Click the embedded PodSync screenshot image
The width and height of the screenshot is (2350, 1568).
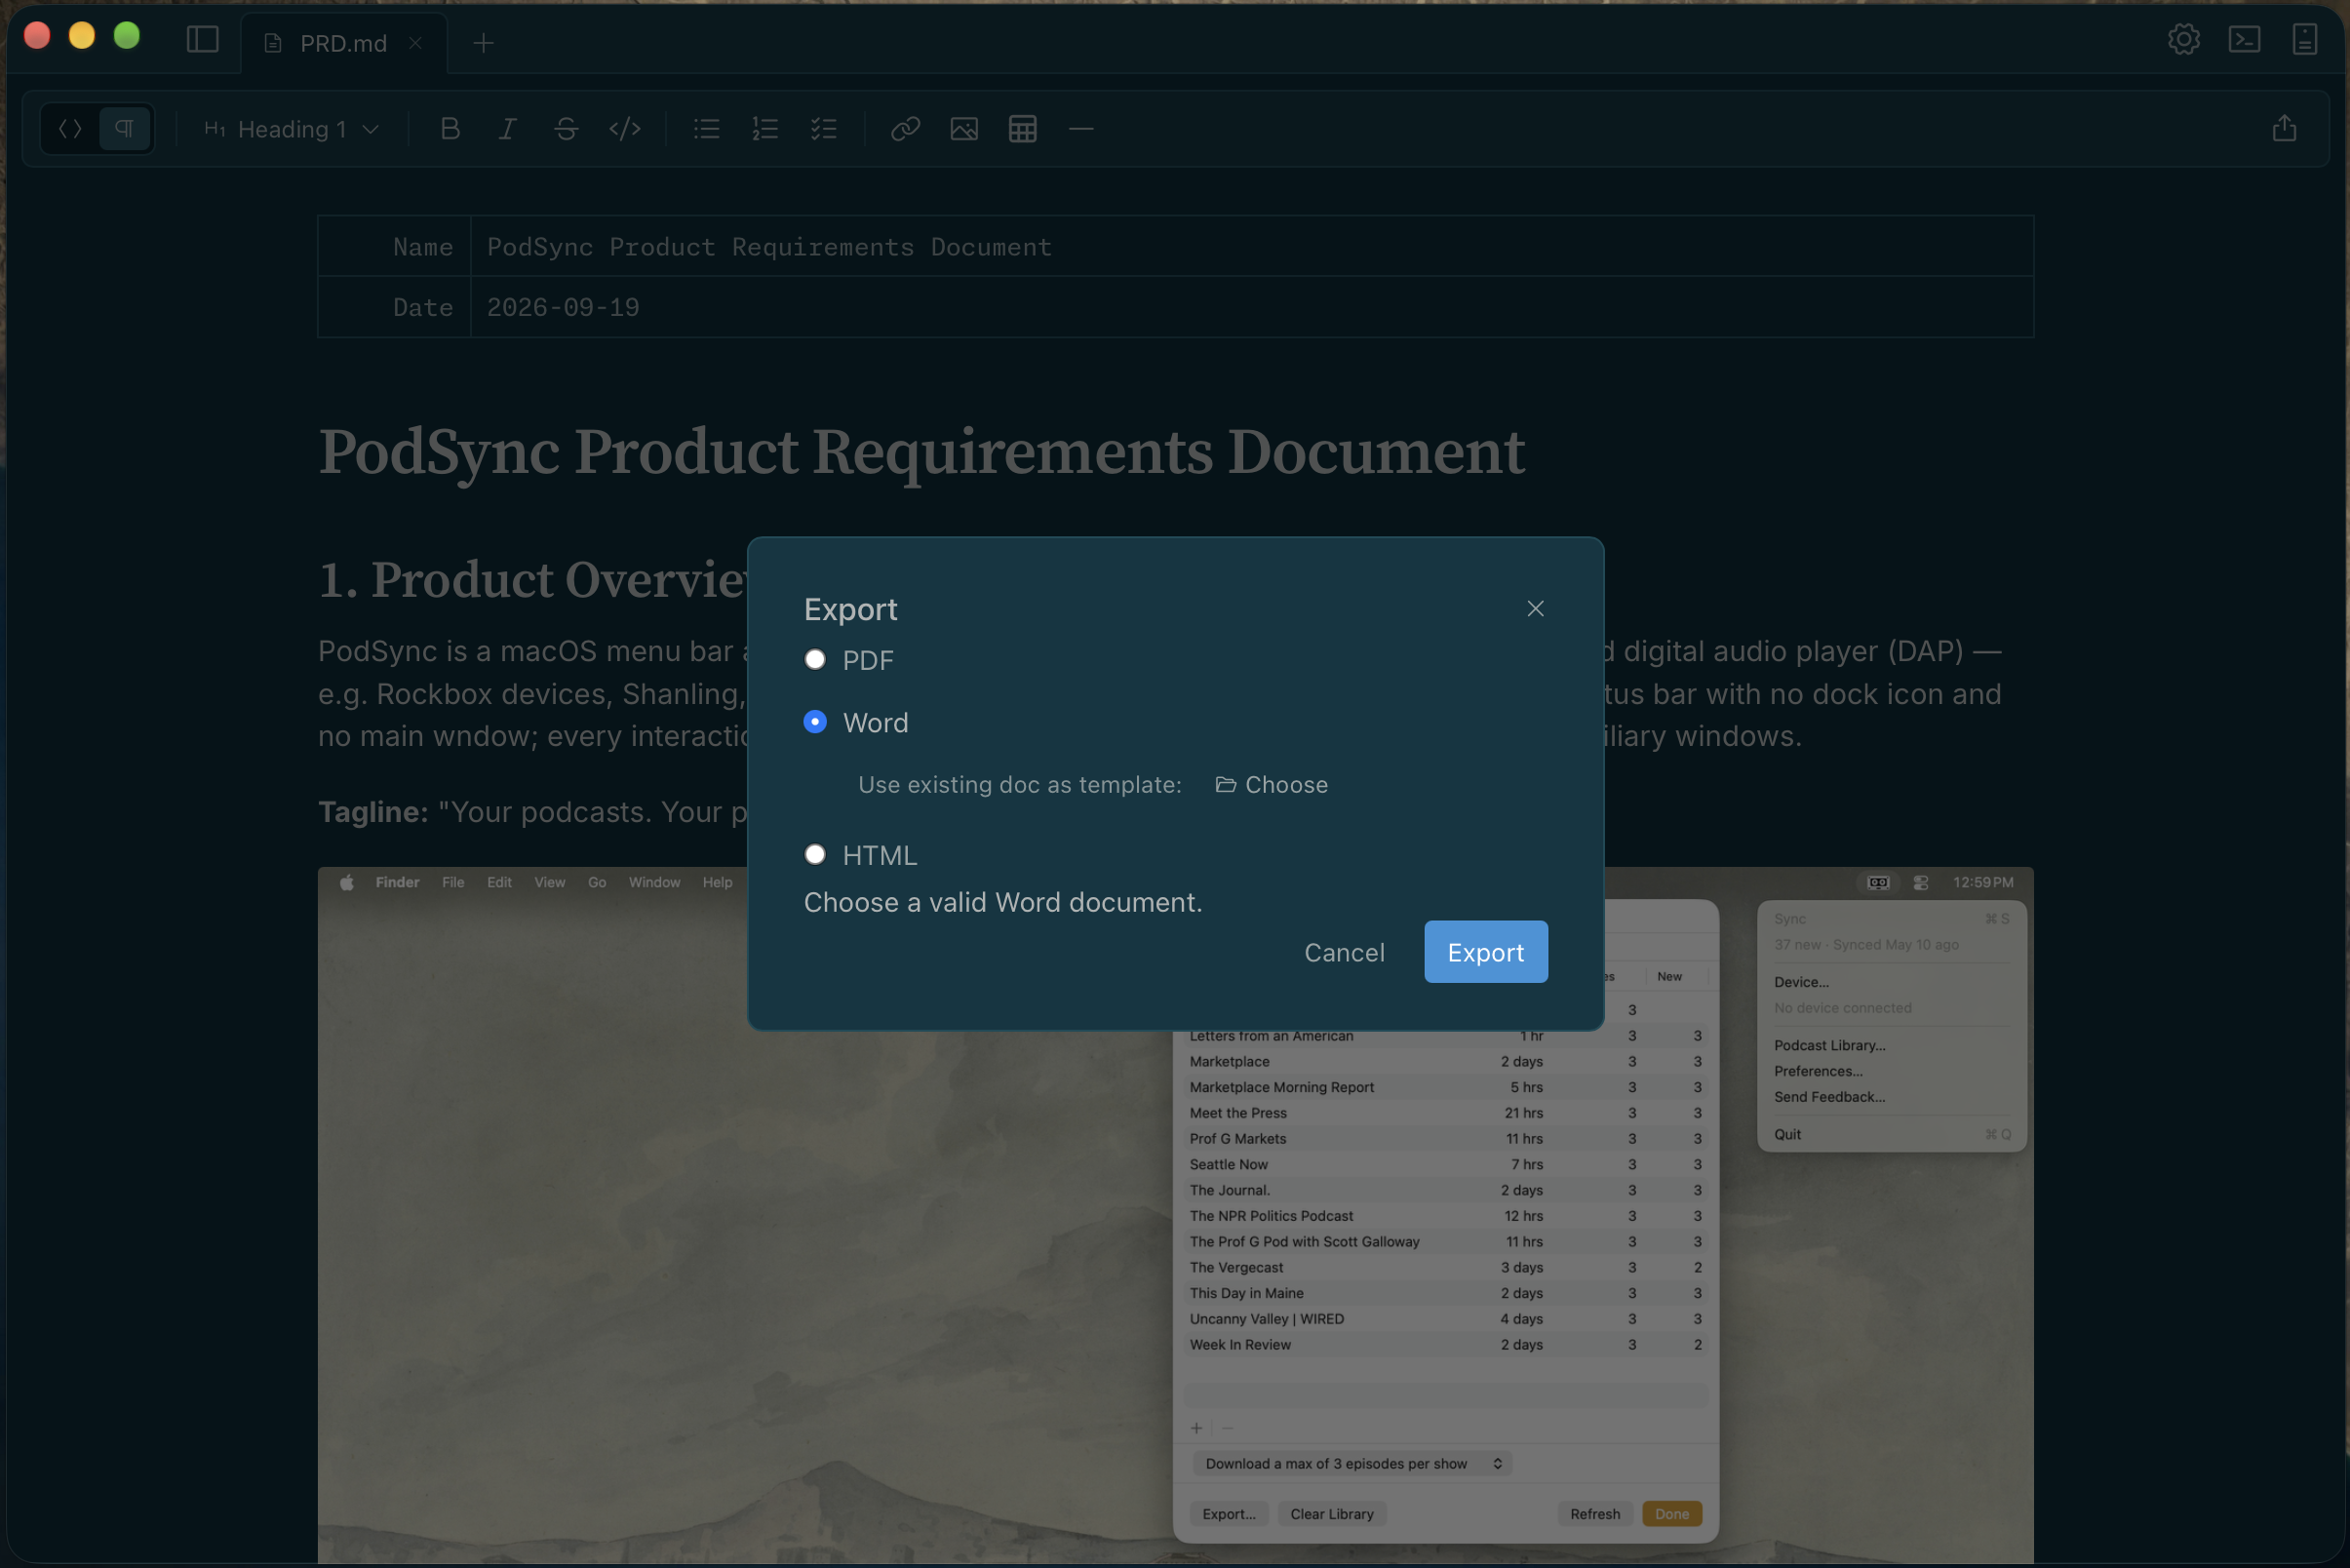[x=1176, y=1214]
